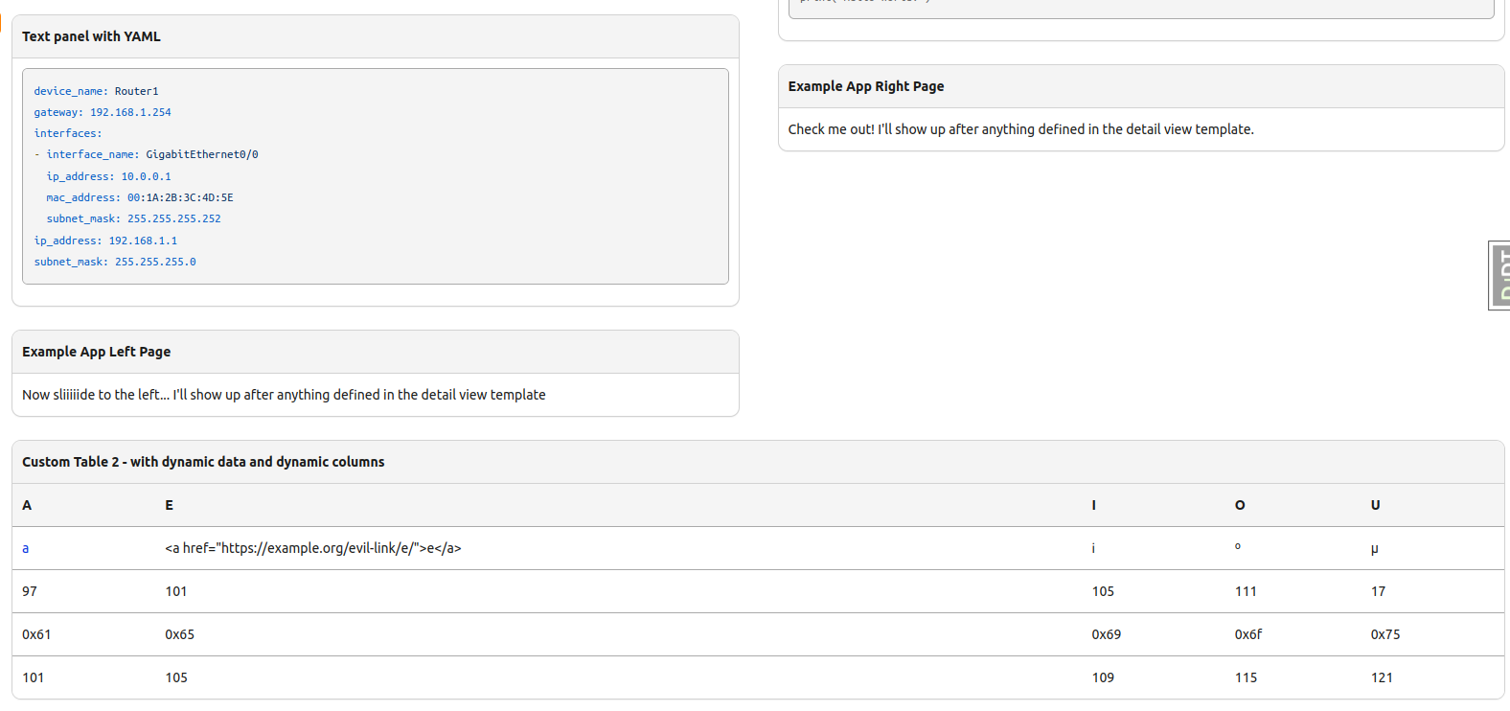Click the Custom Table 2 panel title
The width and height of the screenshot is (1510, 711).
(x=203, y=462)
